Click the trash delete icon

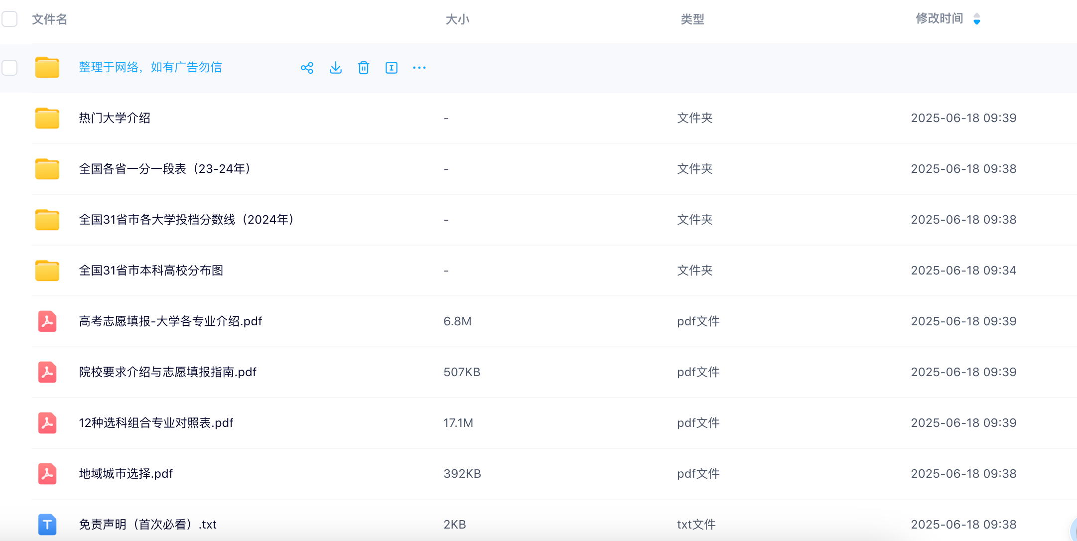pyautogui.click(x=364, y=68)
